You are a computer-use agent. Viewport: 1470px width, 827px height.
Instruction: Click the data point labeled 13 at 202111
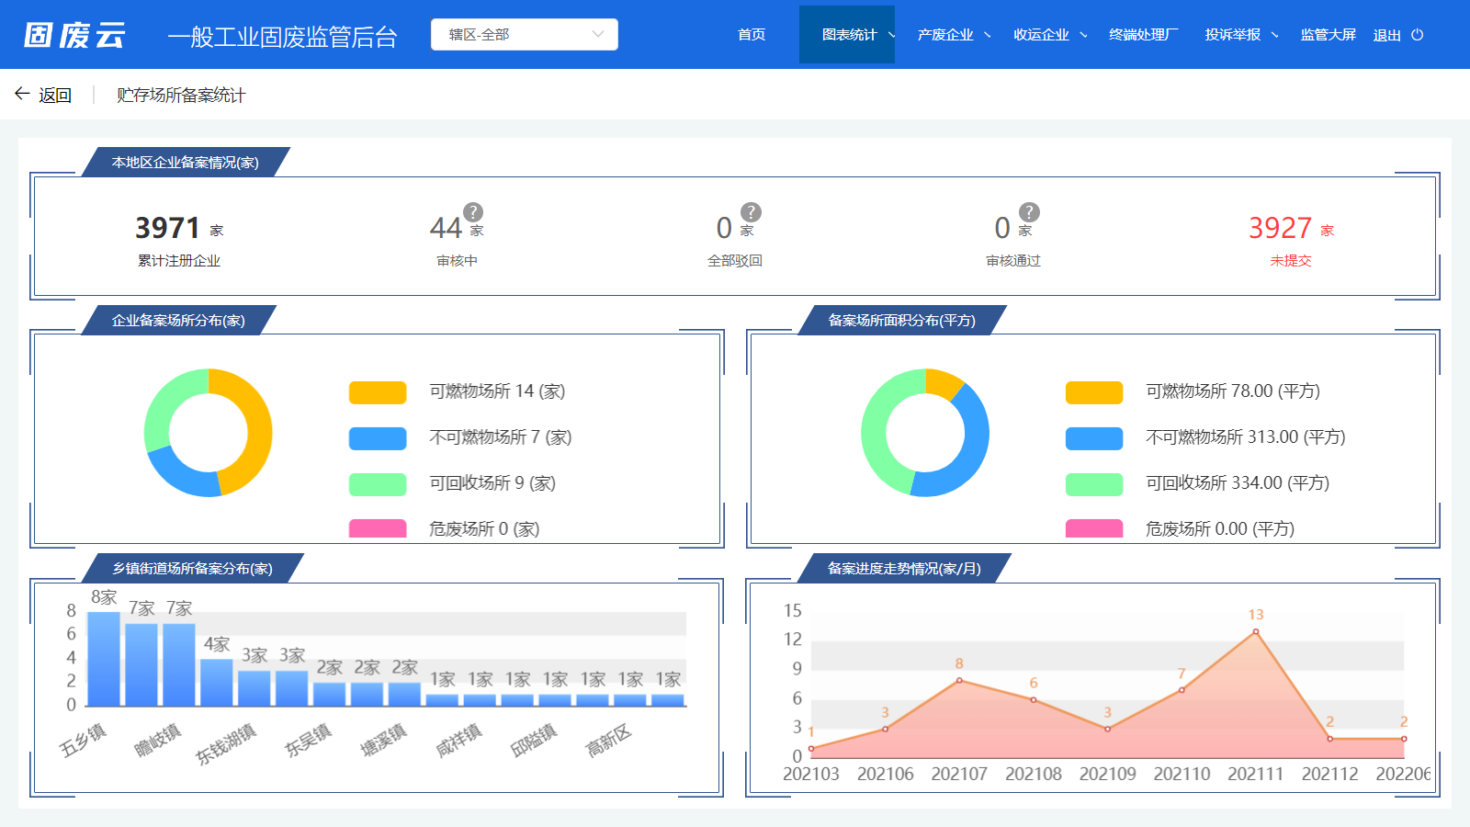tap(1256, 631)
